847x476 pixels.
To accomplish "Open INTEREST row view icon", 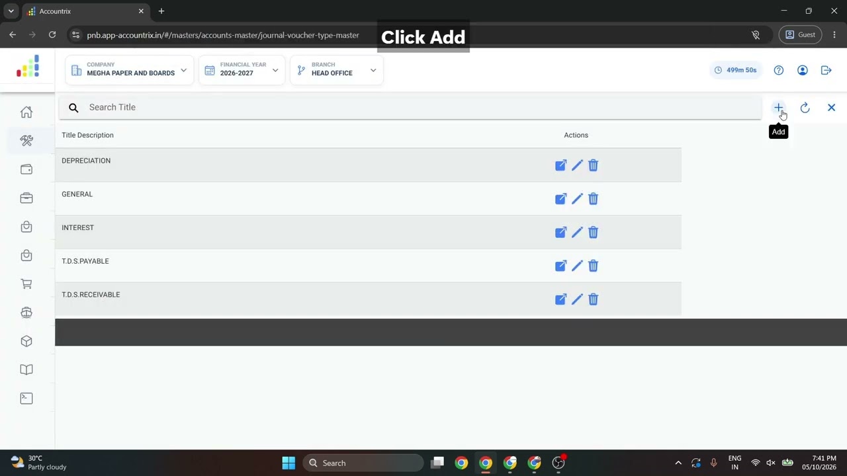I will click(560, 233).
